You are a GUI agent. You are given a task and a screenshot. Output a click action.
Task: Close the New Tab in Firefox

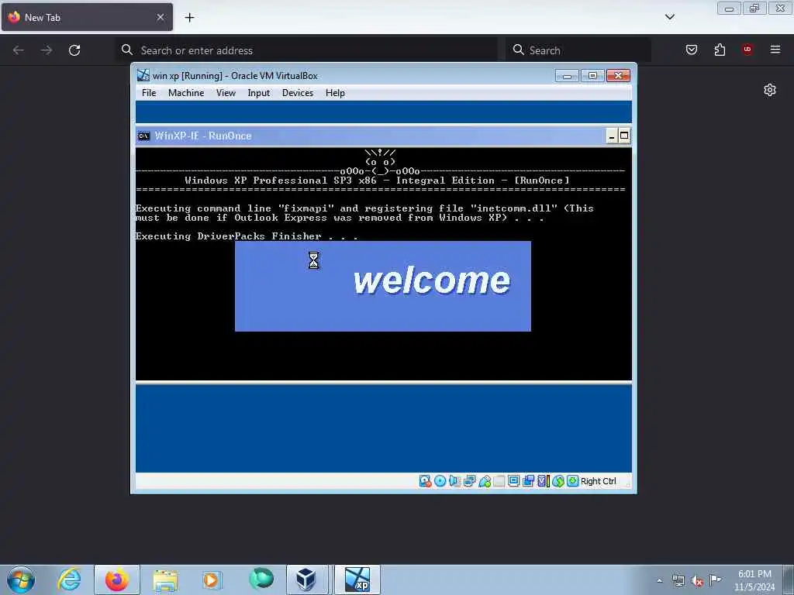tap(161, 17)
